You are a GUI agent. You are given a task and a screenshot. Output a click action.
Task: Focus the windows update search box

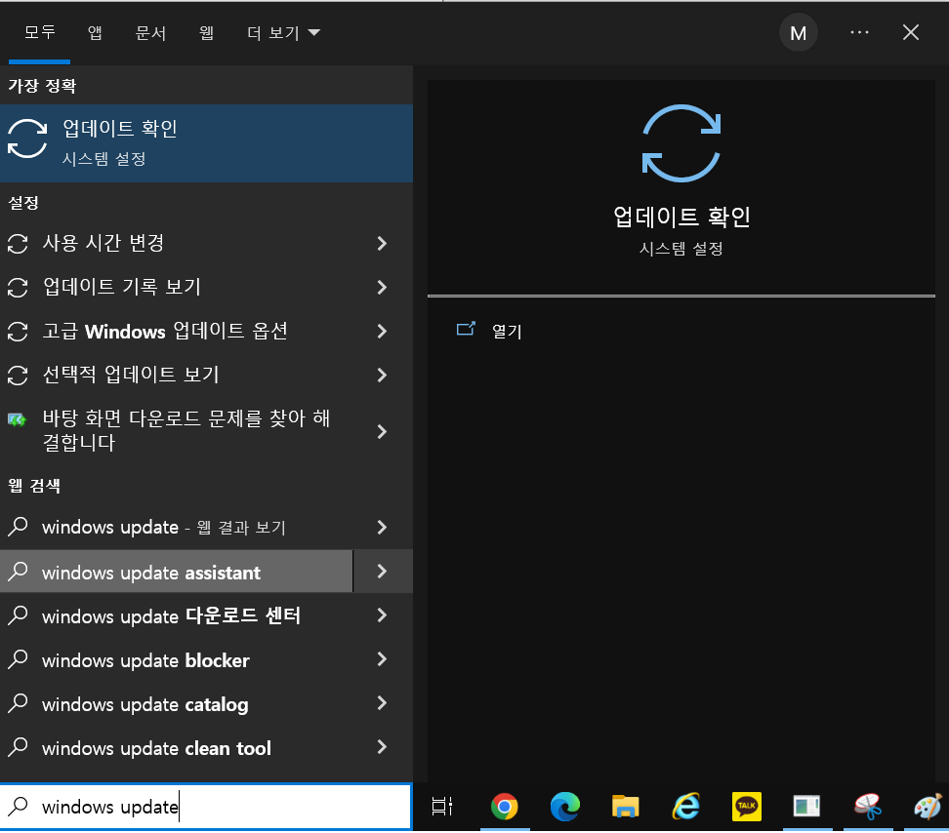point(206,807)
